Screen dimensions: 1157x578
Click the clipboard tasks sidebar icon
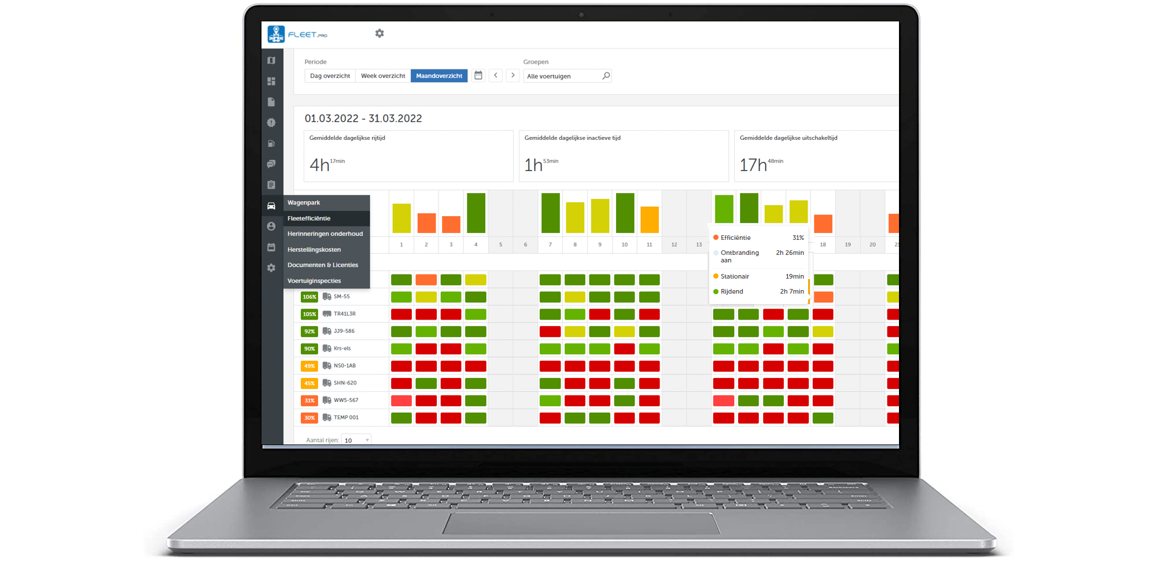pos(271,185)
